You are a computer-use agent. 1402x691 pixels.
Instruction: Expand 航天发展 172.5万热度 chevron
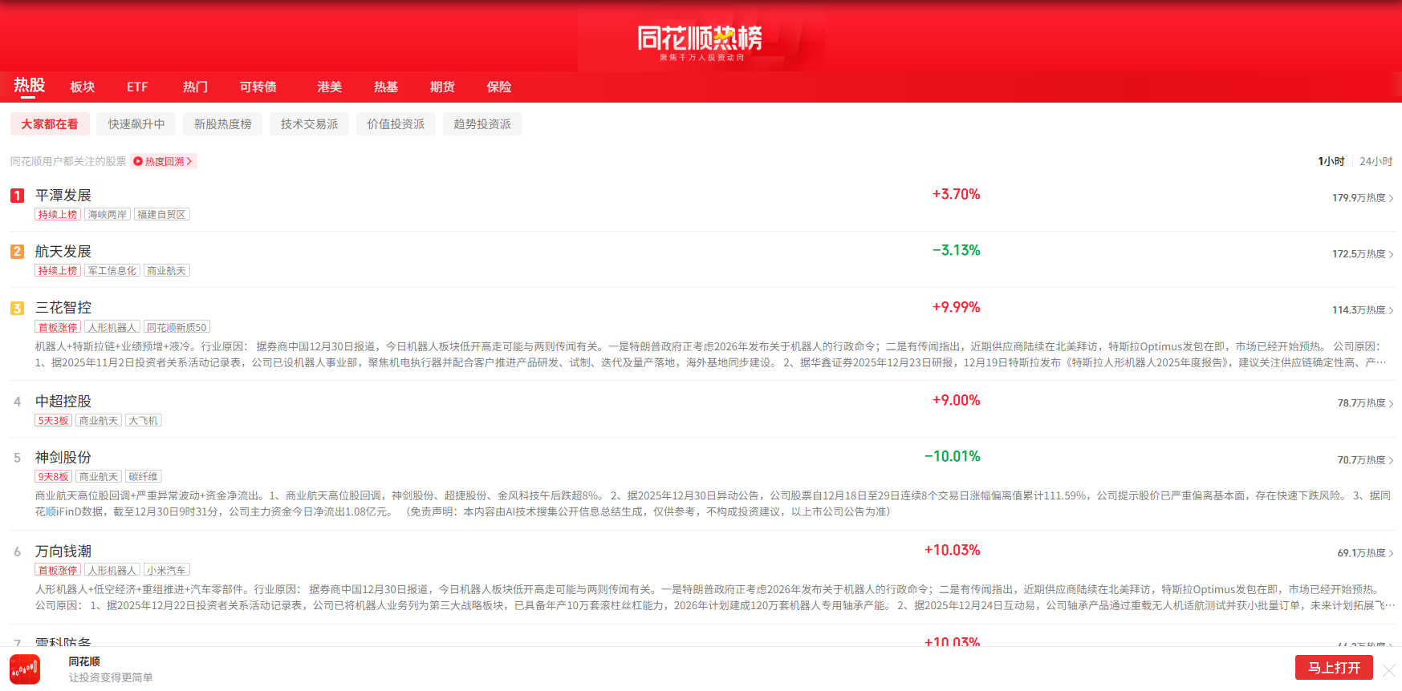(1391, 254)
